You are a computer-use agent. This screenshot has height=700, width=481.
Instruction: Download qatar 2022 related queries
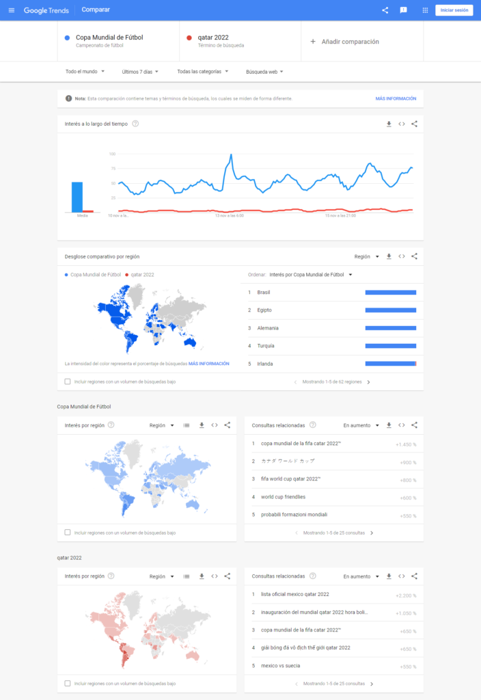tap(389, 576)
